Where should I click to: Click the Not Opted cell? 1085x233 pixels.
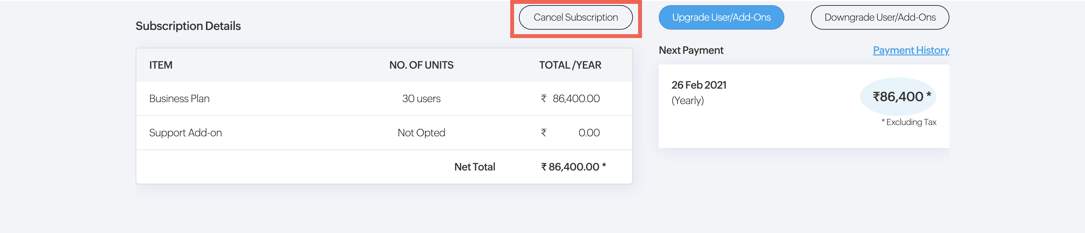click(421, 133)
